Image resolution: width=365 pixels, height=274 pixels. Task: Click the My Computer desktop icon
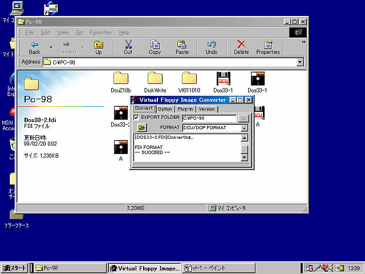17,9
